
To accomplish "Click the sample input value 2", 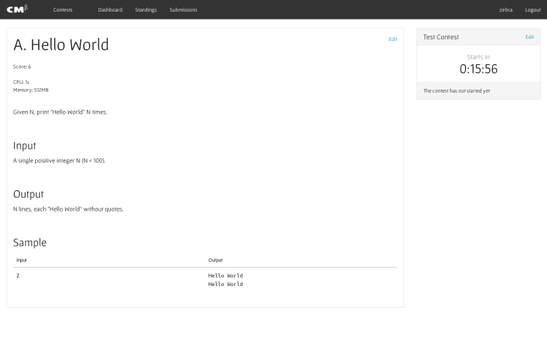I will pyautogui.click(x=18, y=276).
